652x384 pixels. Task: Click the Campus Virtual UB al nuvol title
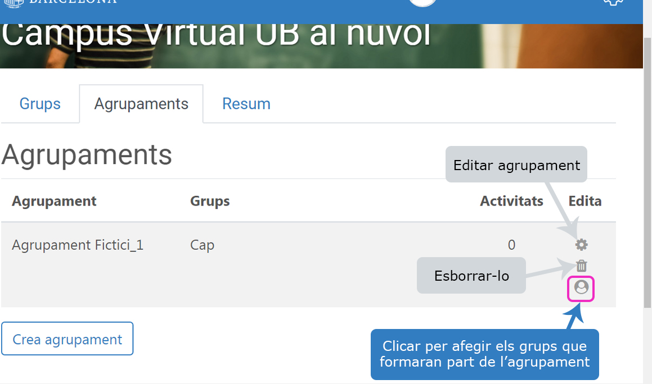click(217, 35)
